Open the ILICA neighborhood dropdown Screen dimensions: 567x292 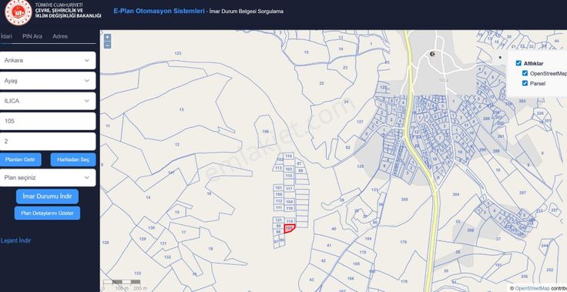click(x=47, y=101)
